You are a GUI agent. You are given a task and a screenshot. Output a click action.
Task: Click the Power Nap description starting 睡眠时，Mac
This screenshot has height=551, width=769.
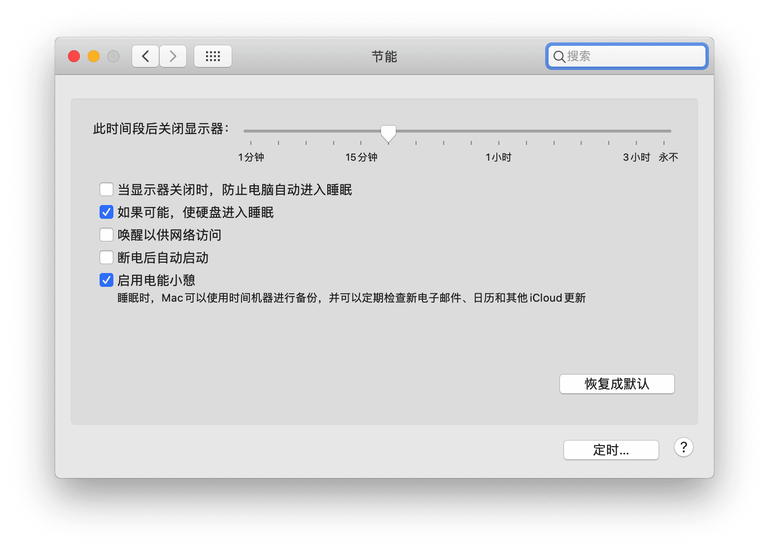[x=351, y=298]
